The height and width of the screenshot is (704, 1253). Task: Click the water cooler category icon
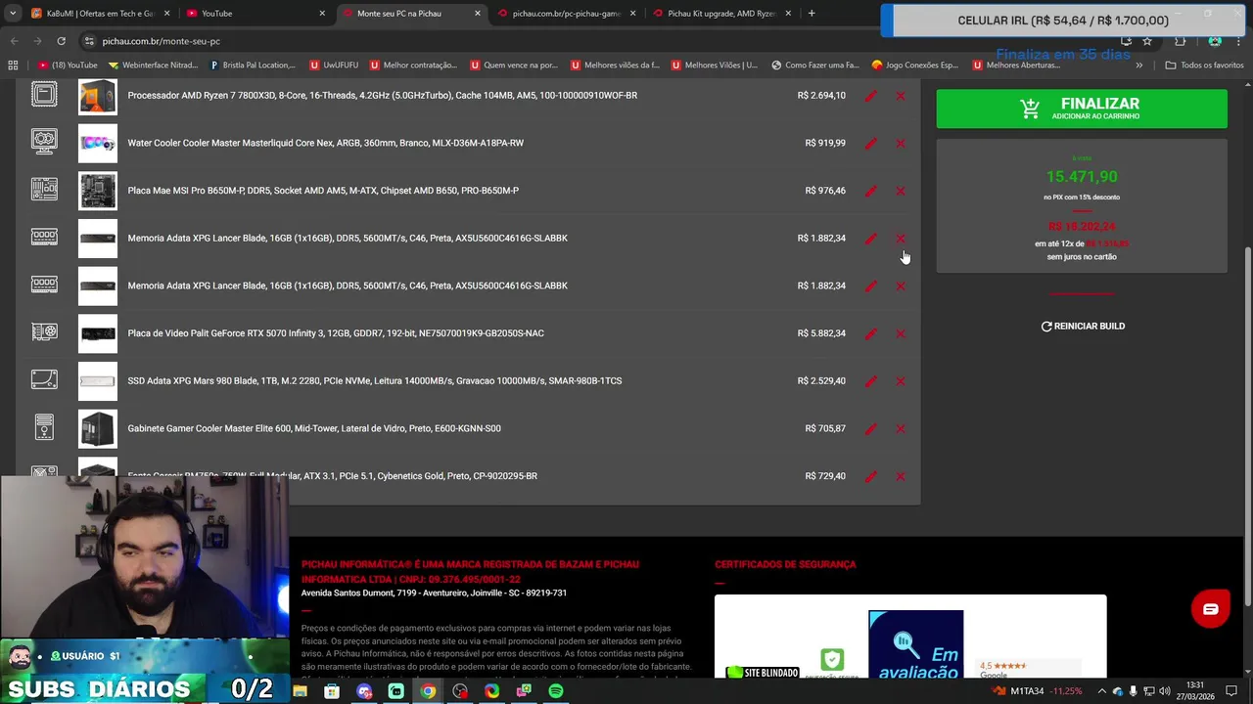point(44,142)
